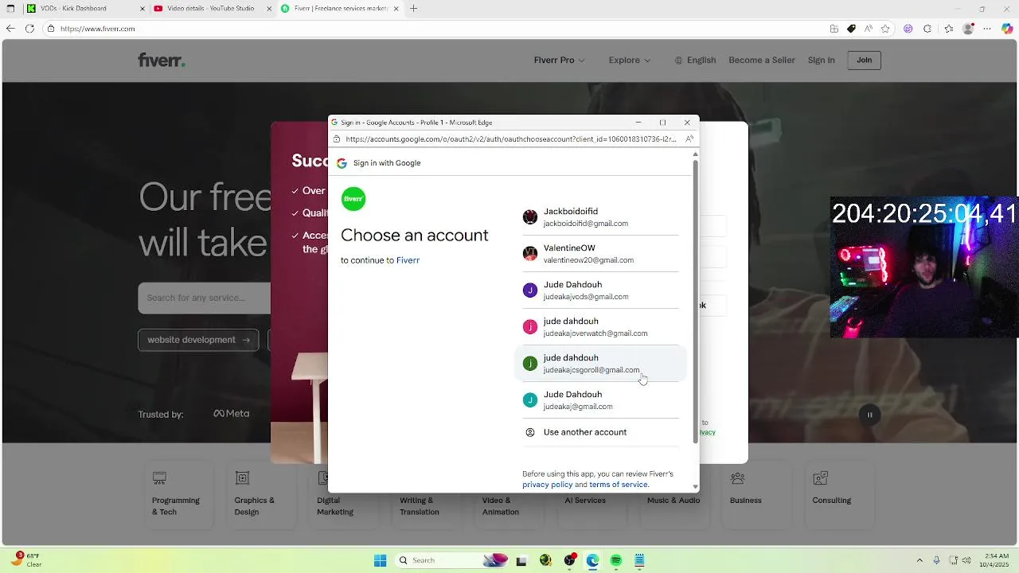Open the Edge profile avatar
This screenshot has height=573, width=1019.
point(968,29)
